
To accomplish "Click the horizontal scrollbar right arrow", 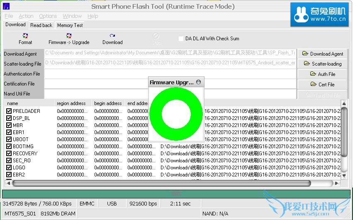I will (x=337, y=183).
